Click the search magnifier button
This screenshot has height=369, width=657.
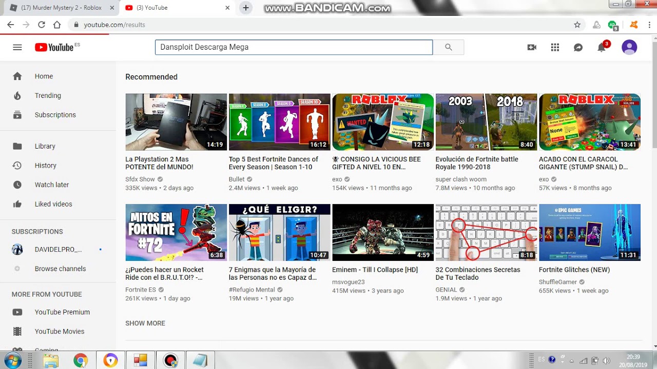pyautogui.click(x=449, y=47)
